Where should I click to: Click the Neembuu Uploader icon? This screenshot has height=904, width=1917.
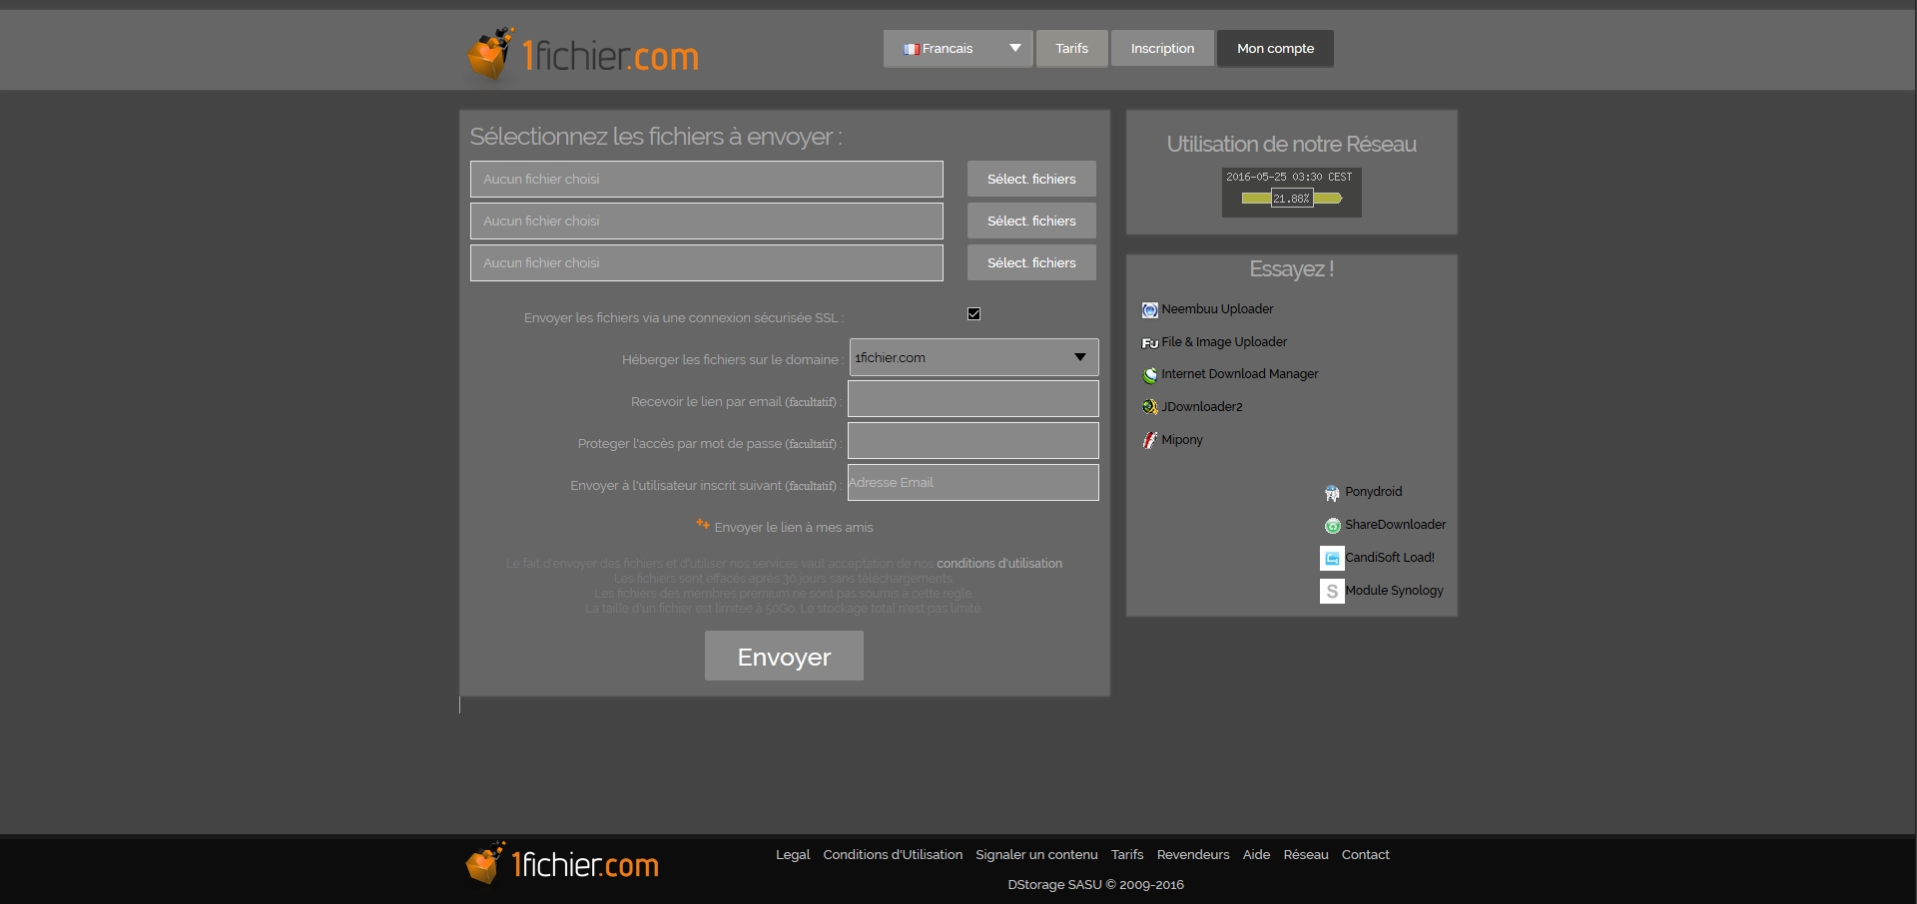click(1150, 310)
